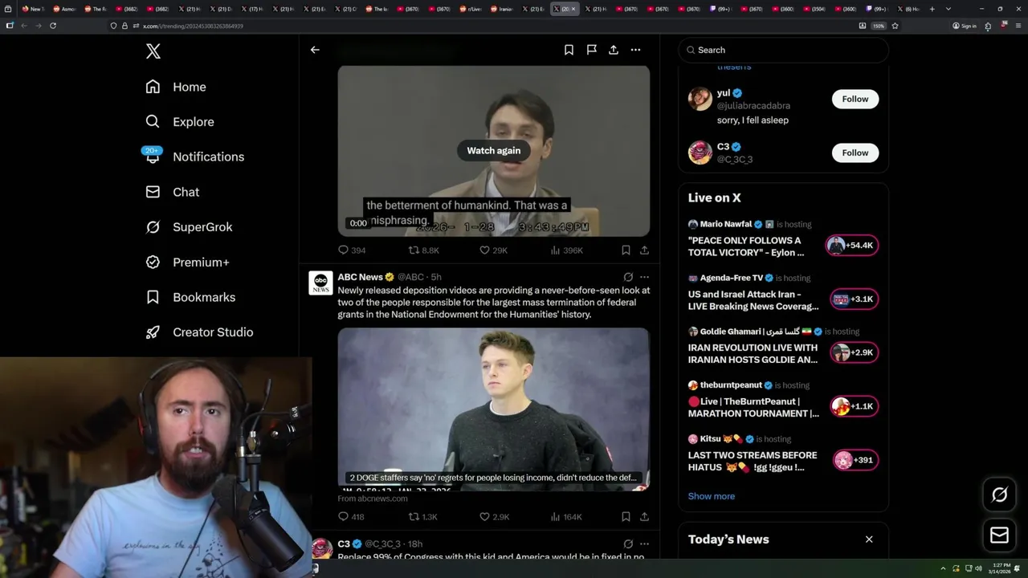Open more options on ABC News post
The width and height of the screenshot is (1028, 578).
[644, 277]
